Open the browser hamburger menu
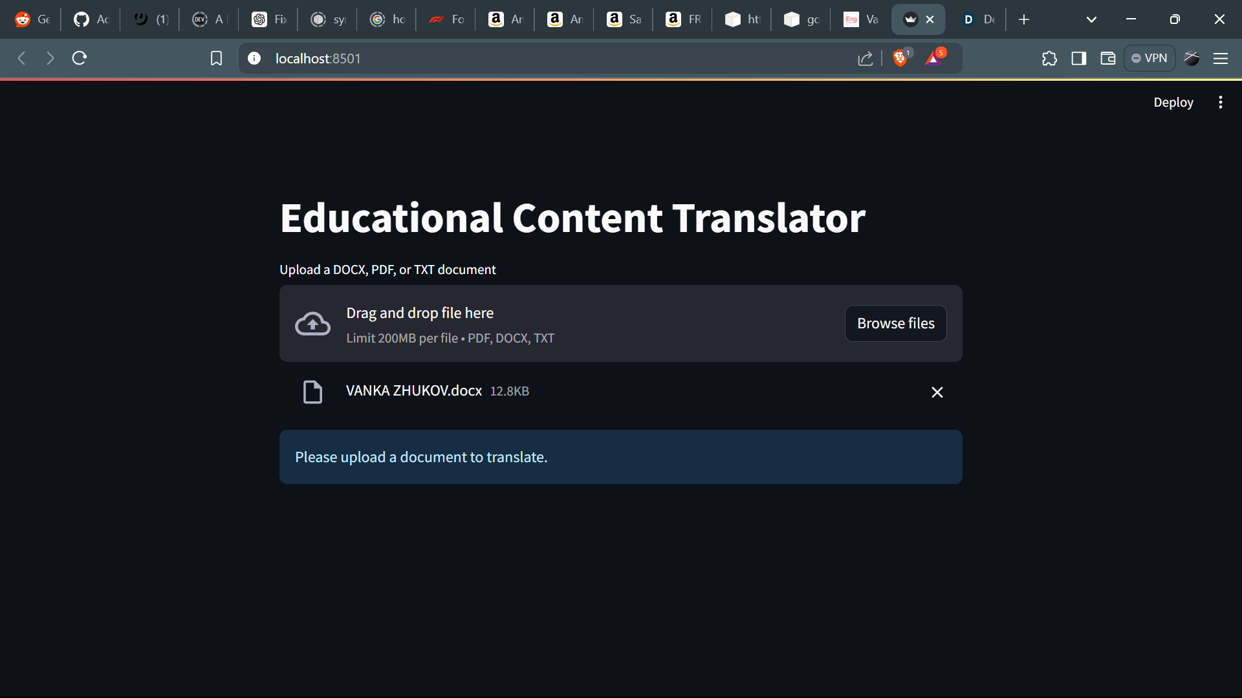The width and height of the screenshot is (1242, 698). 1220,58
